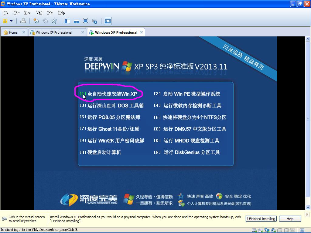Choose [3] DOS toolbox option
The width and height of the screenshot is (311, 233).
coord(111,106)
